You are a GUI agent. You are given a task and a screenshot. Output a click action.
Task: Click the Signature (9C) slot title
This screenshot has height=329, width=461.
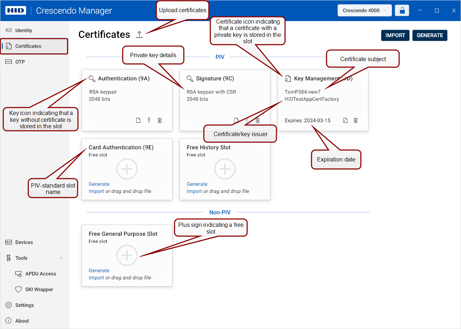[215, 79]
